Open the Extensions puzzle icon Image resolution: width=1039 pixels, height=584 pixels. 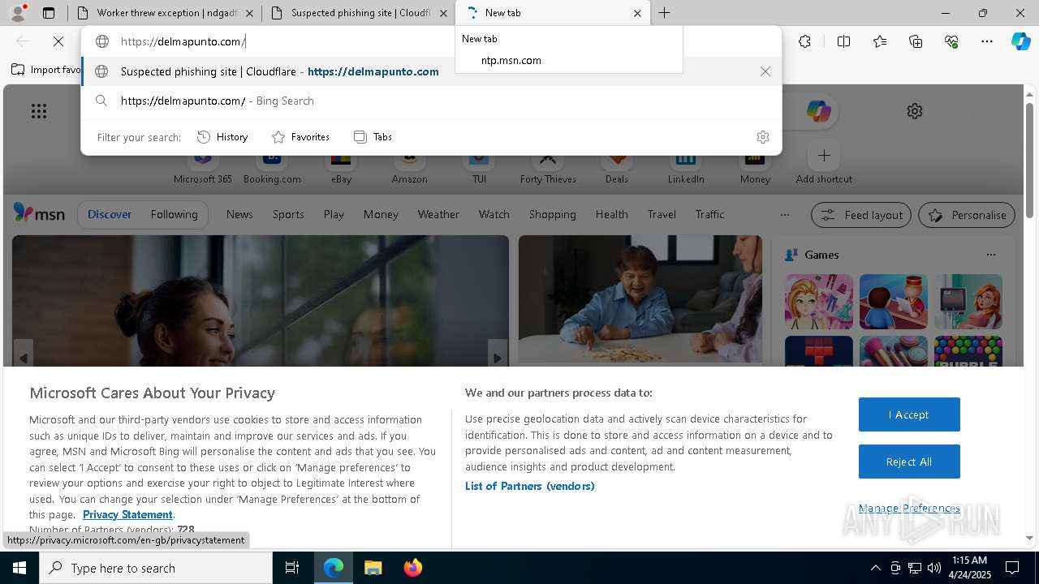tap(804, 41)
